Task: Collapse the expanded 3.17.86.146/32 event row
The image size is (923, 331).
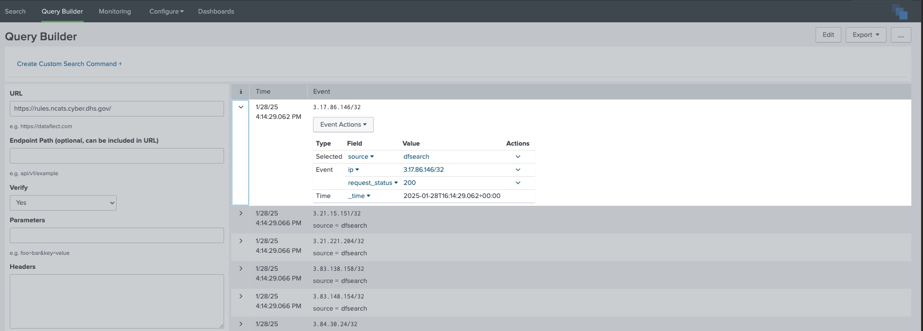Action: pos(241,107)
